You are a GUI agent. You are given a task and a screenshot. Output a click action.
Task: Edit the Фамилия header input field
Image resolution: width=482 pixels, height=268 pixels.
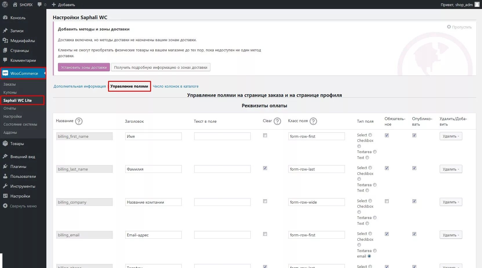[153, 169]
